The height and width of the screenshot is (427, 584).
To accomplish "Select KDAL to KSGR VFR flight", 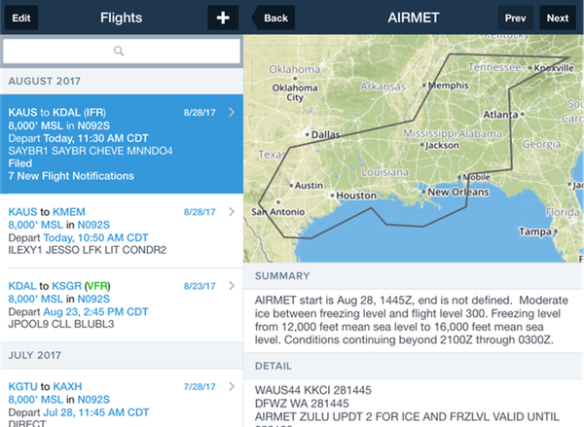I will 122,304.
